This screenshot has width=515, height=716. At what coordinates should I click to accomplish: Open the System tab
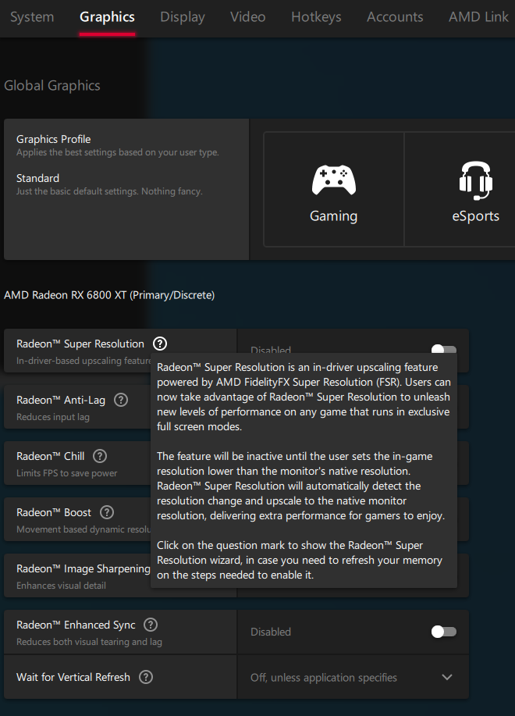click(32, 17)
